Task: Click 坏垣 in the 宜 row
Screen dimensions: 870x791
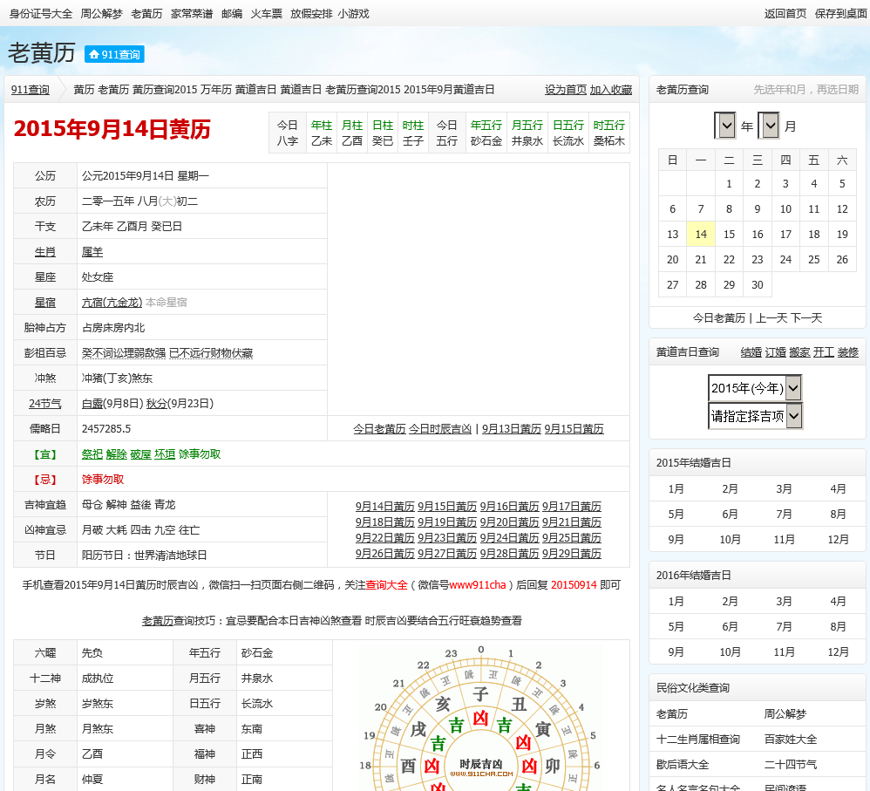Action: pyautogui.click(x=165, y=454)
